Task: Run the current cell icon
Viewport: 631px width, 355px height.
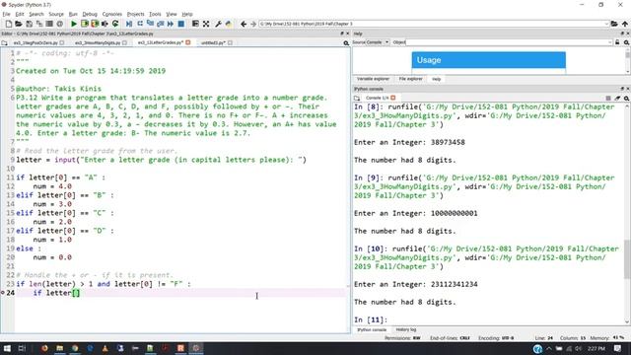Action: pos(85,24)
